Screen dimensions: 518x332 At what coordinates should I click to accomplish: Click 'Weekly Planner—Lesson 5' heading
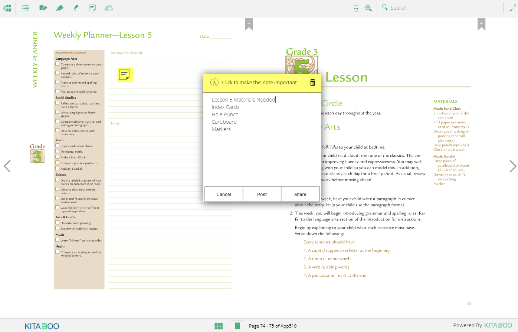[x=103, y=35]
